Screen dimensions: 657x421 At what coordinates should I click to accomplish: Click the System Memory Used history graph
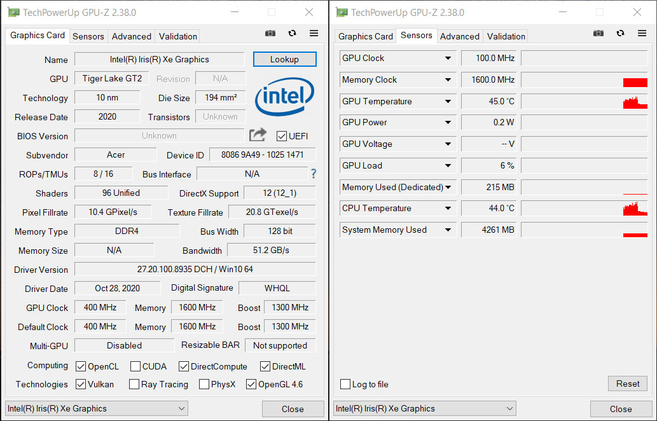(584, 230)
